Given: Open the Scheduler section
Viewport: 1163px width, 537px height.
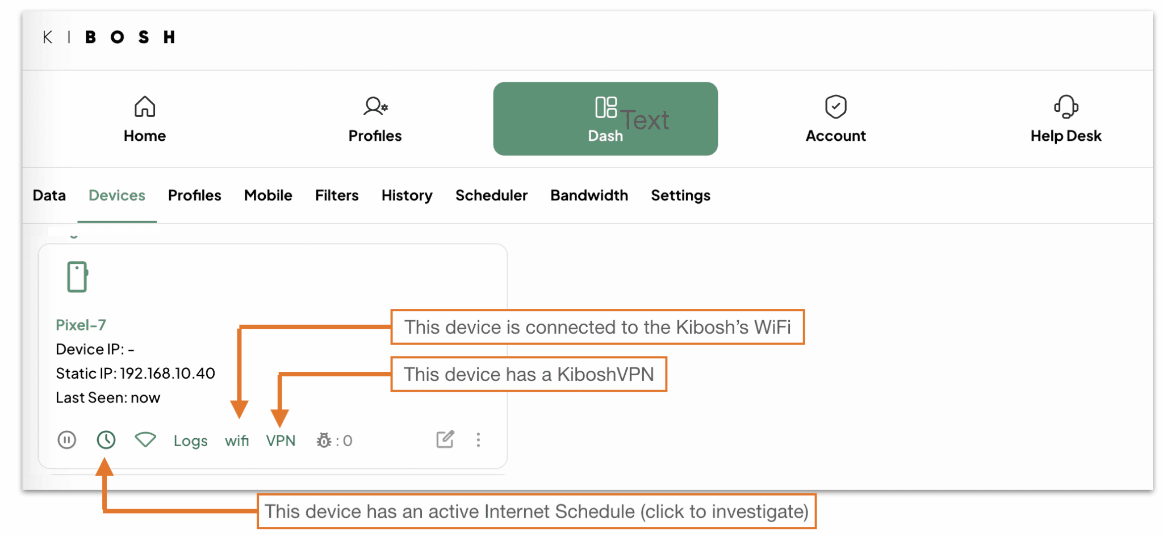Looking at the screenshot, I should click(x=491, y=195).
